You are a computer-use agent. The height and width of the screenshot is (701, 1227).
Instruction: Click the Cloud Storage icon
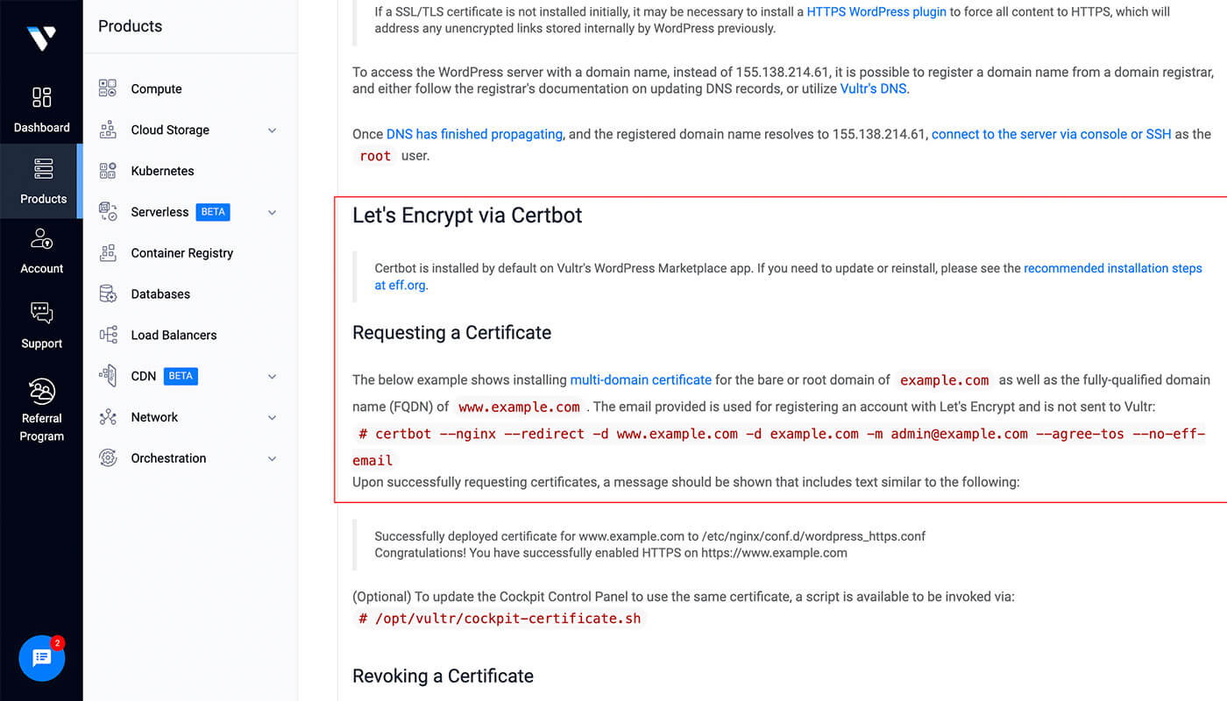click(108, 130)
